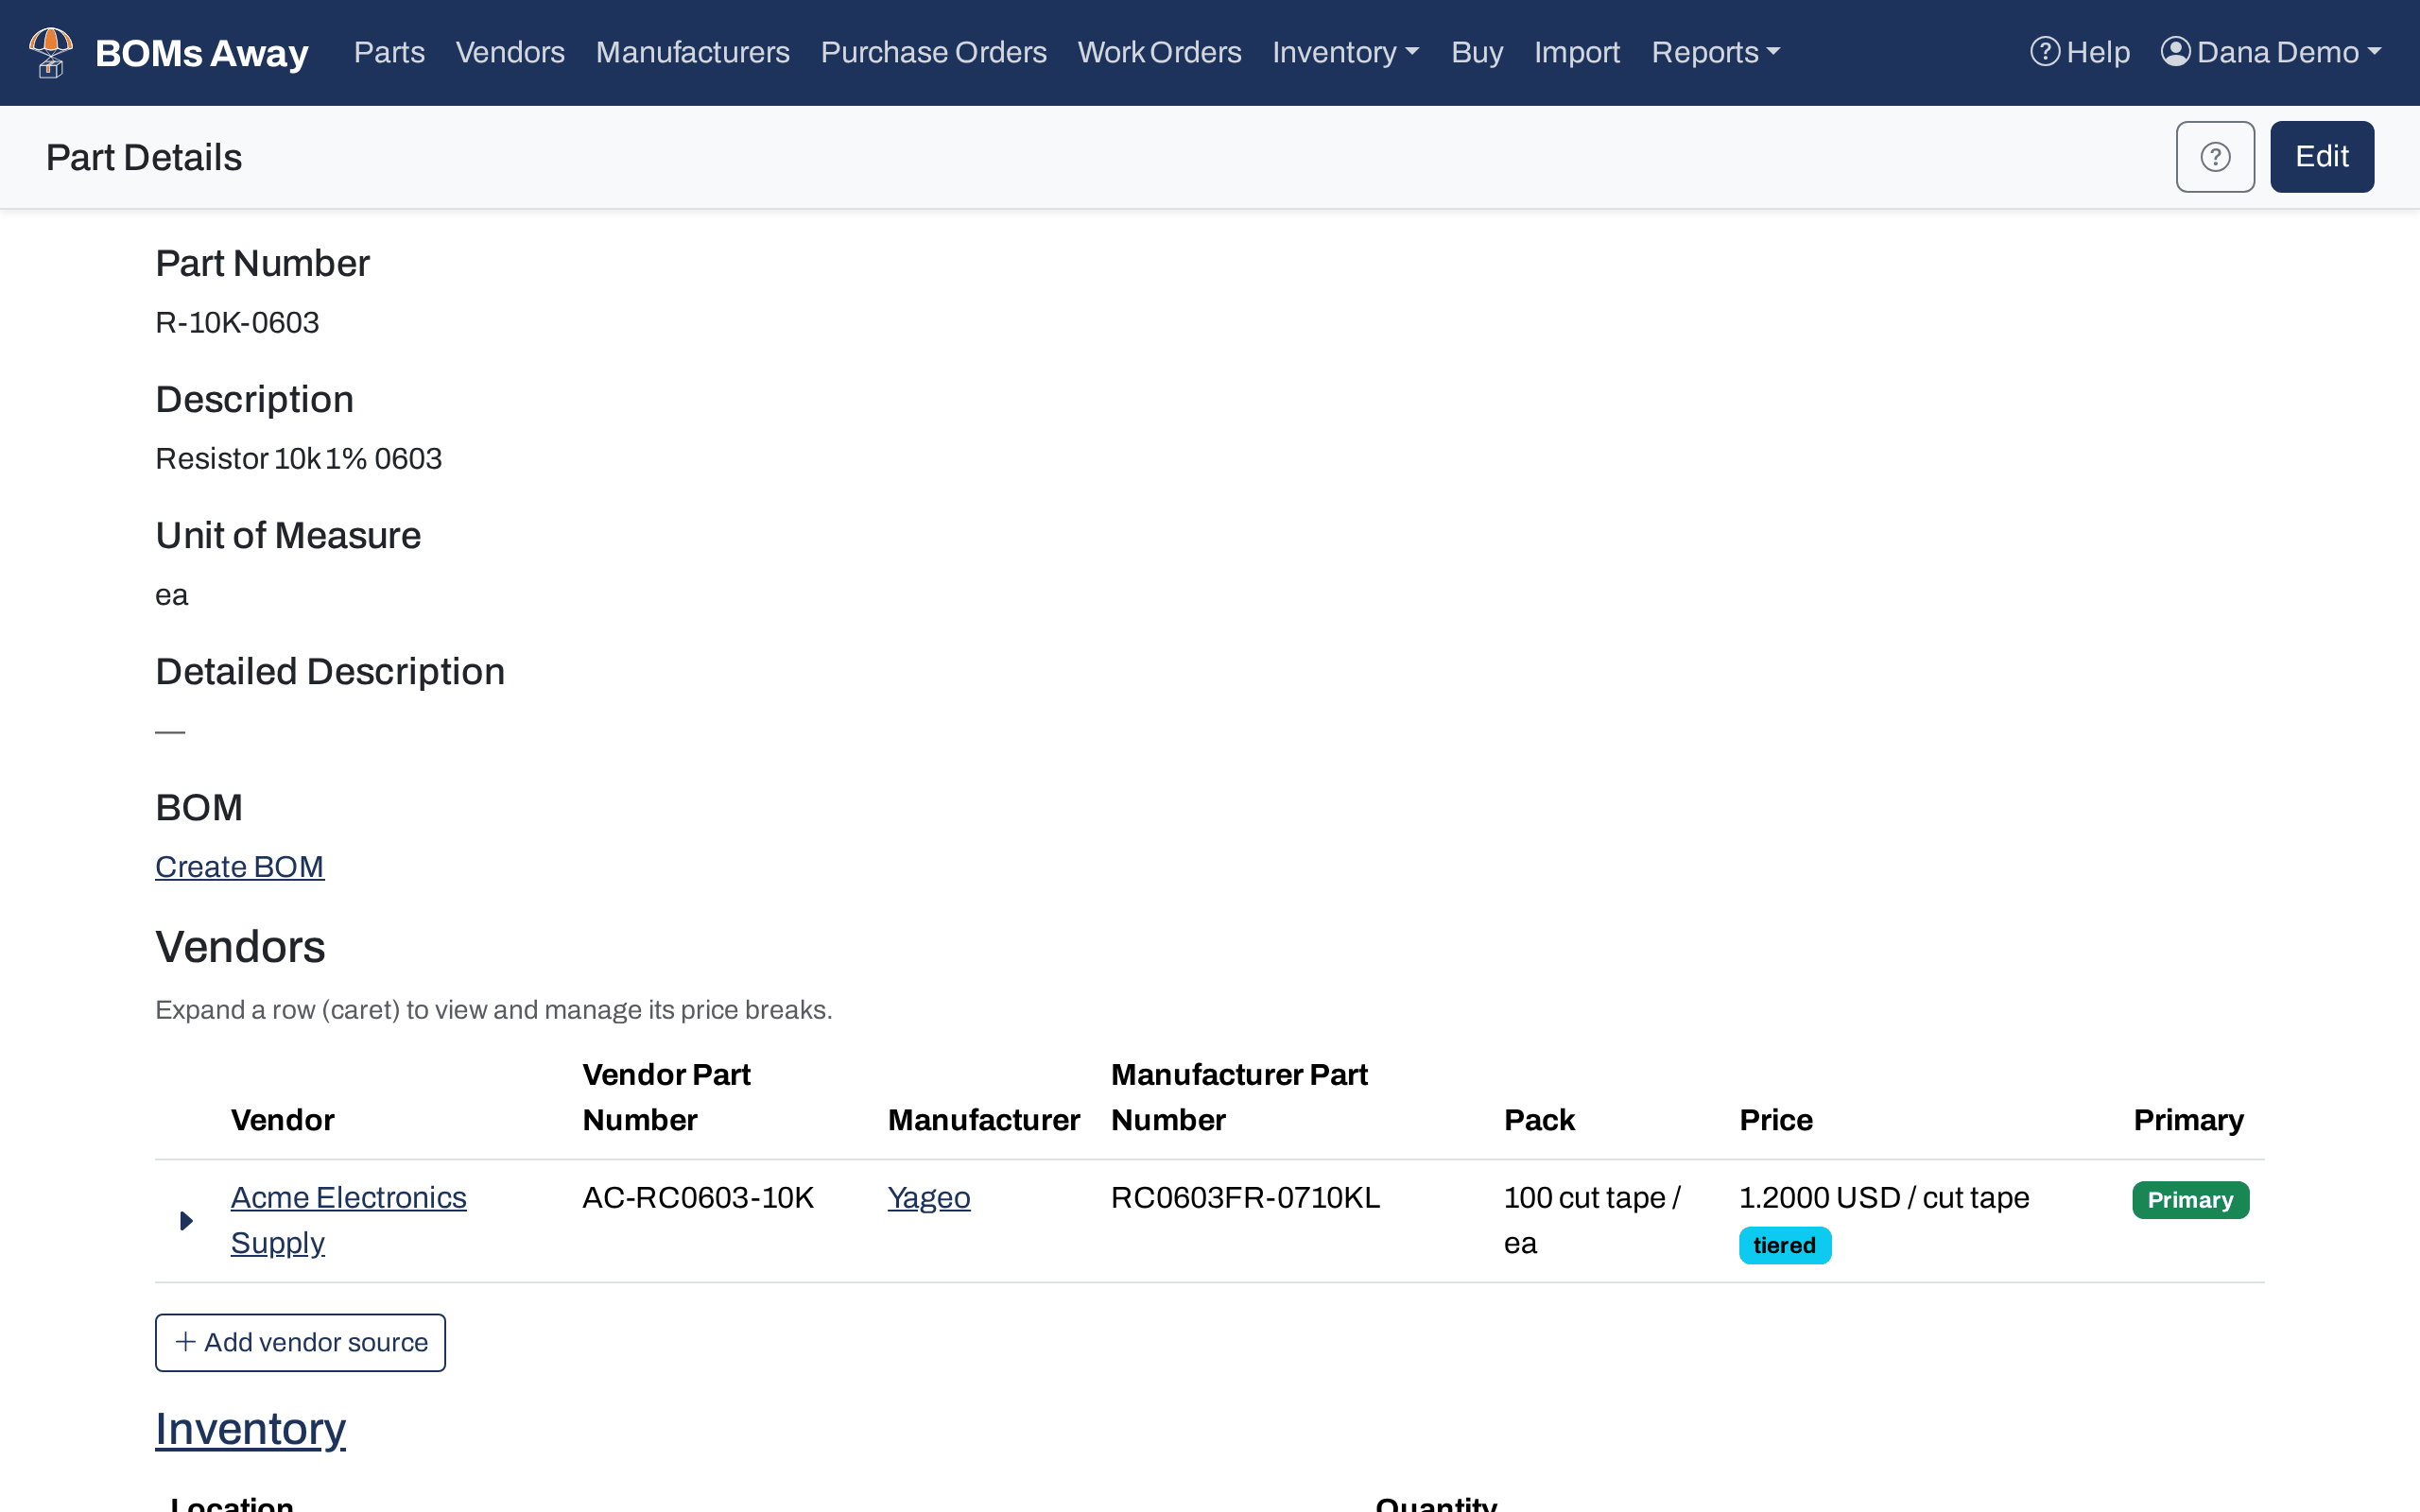The height and width of the screenshot is (1512, 2420).
Task: Open the Import page
Action: point(1577,52)
